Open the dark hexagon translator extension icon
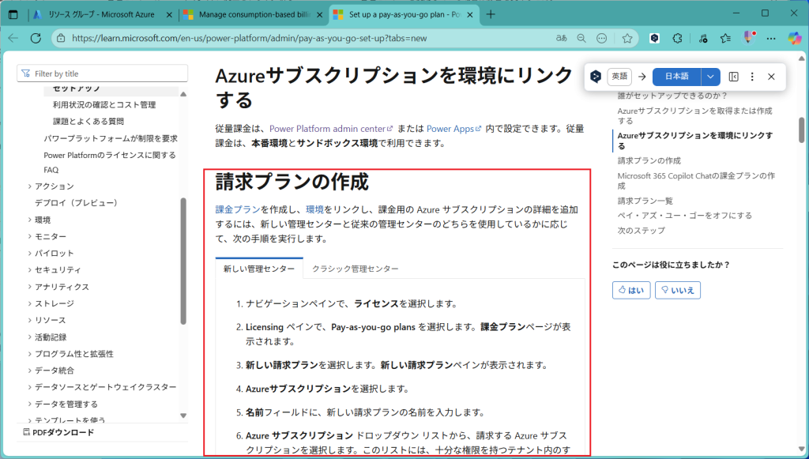Screen dimensions: 809x459 click(654, 38)
